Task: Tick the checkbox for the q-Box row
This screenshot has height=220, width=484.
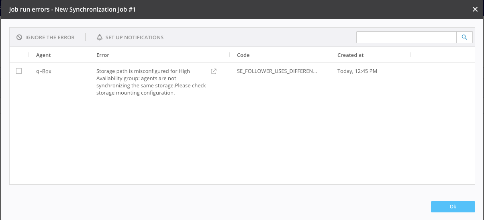Action: (x=19, y=71)
